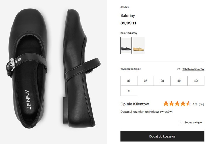
Task: Select the black shoe color swatch
Action: 126,46
